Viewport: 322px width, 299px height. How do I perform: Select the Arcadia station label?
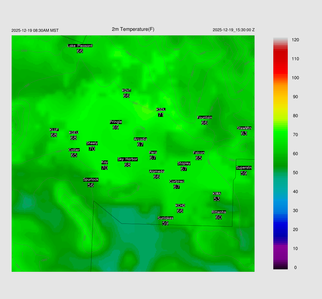click(140, 139)
